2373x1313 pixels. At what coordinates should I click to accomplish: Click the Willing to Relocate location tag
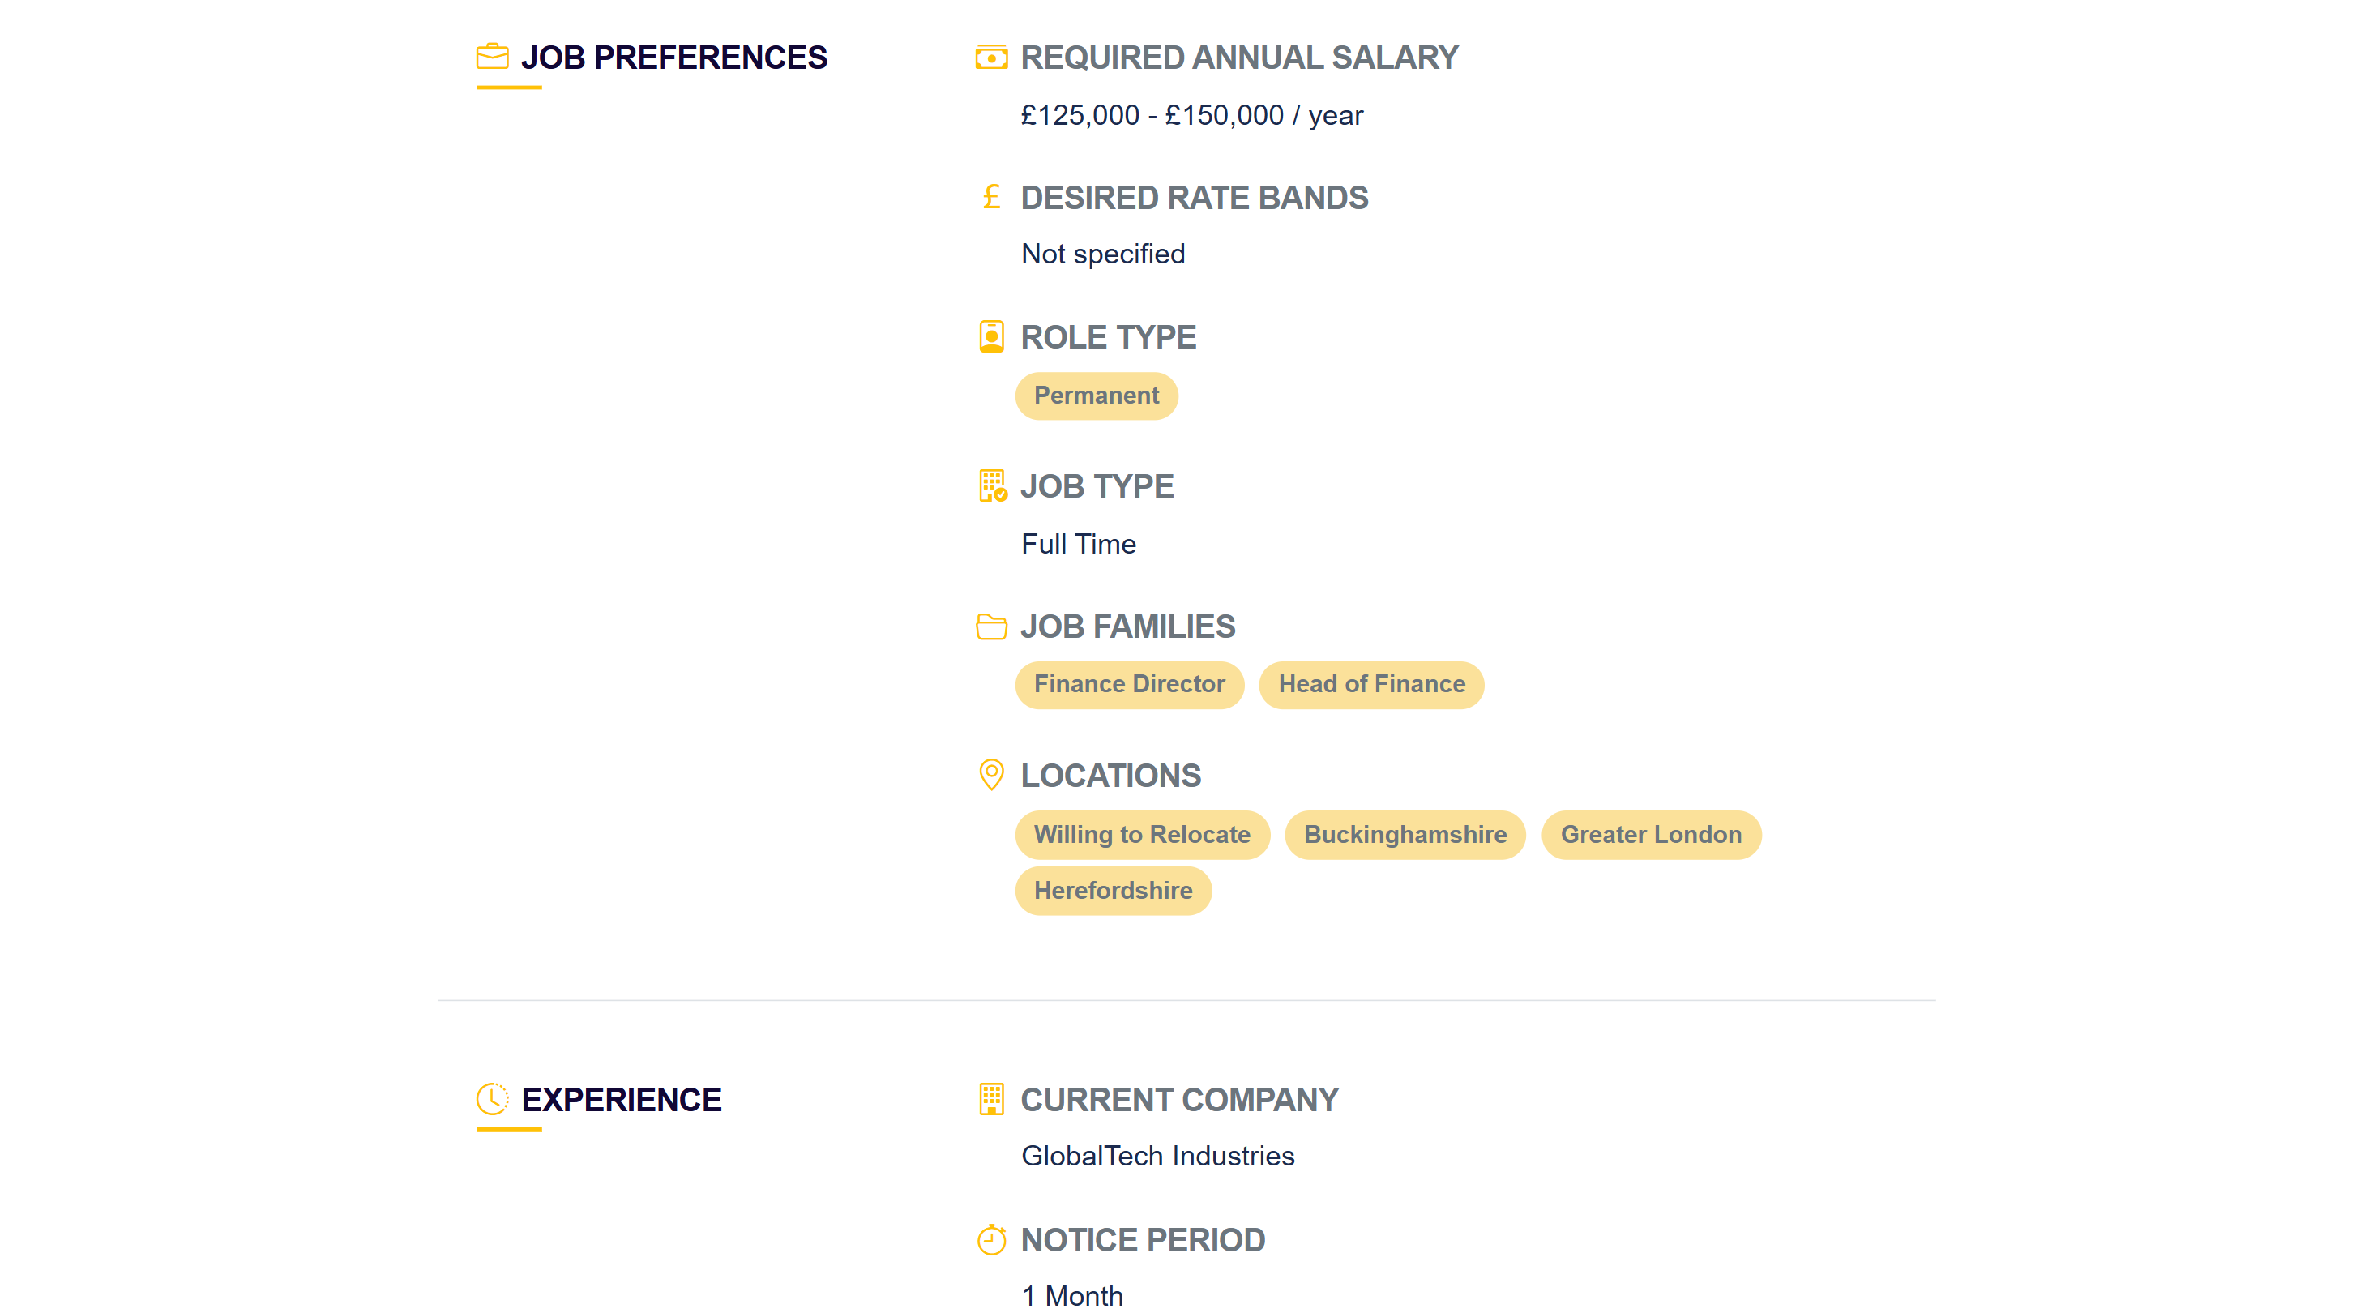coord(1141,835)
